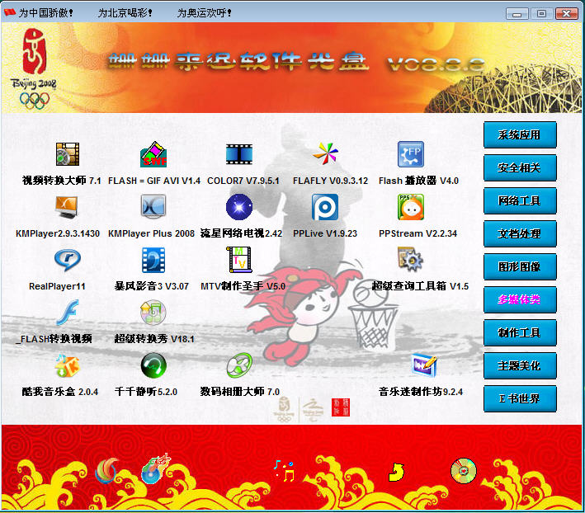
Task: Click the 暴风影音3 V3.07 icon
Action: 153,260
